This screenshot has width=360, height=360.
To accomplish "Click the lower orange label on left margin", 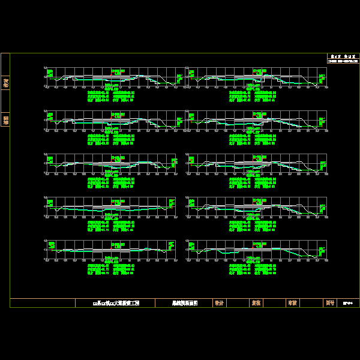I will point(6,120).
